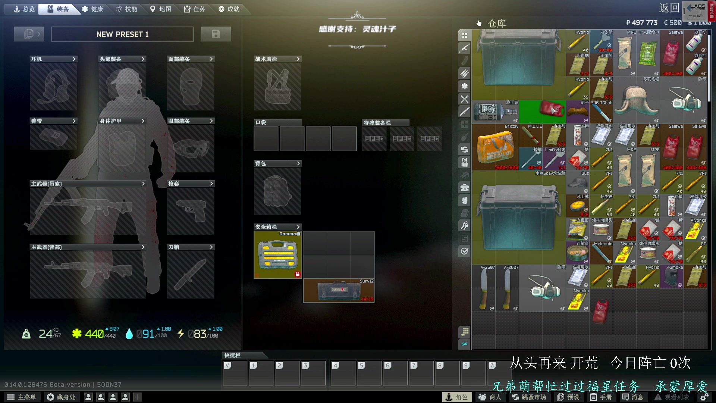Click the auto-sort stash grid icon

click(464, 331)
